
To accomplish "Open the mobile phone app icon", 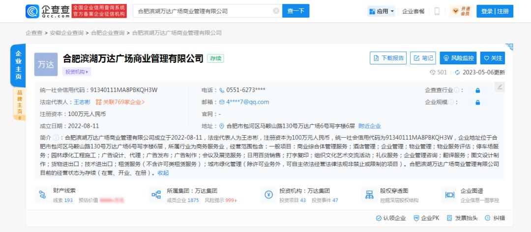I will 437,11.
